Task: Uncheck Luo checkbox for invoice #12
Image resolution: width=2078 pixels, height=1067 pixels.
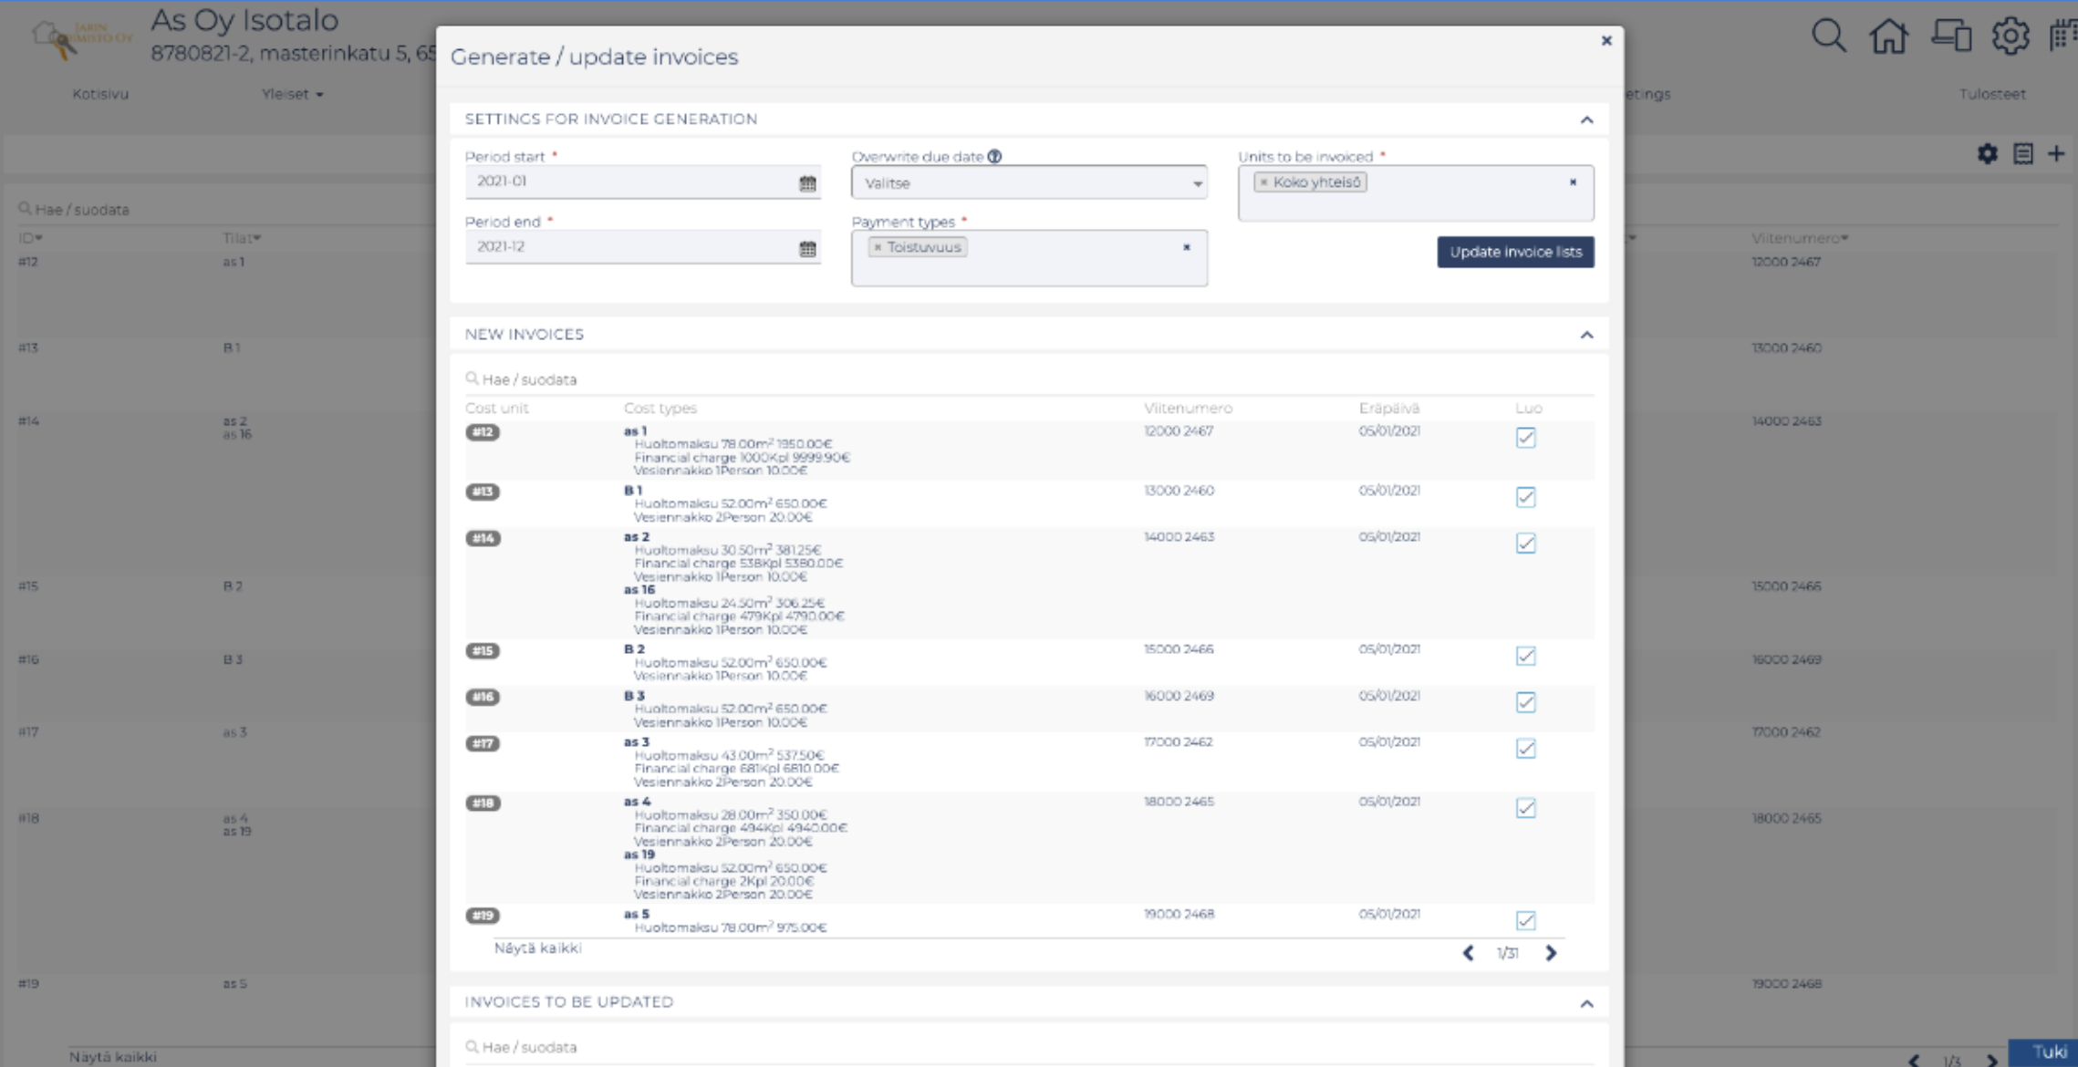Action: click(x=1525, y=438)
